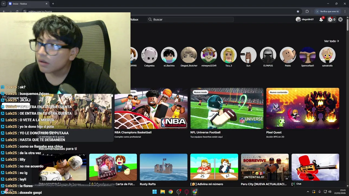Bookmark this page with star icon
The height and width of the screenshot is (196, 349).
(298, 11)
